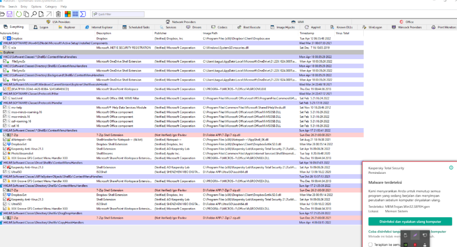This screenshot has width=457, height=247.
Task: Select the Logon tab
Action: click(41, 27)
